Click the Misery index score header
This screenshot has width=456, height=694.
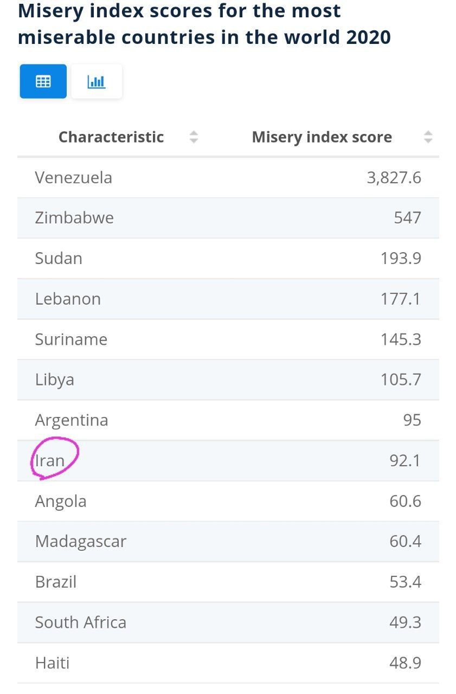pos(322,137)
